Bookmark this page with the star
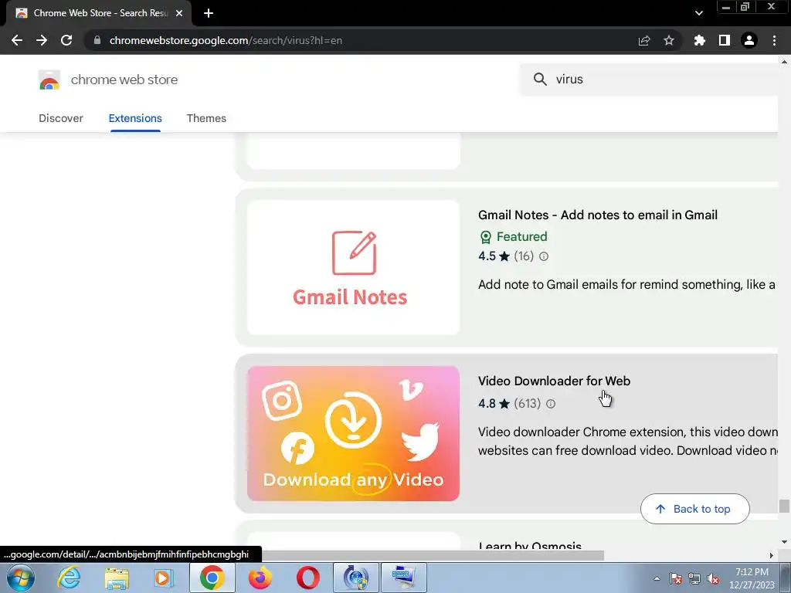The image size is (791, 593). click(669, 40)
